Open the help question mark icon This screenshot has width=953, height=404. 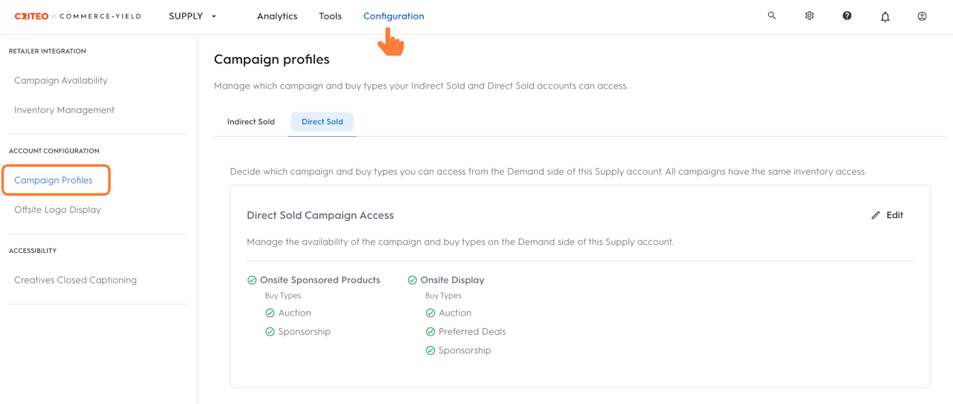point(847,16)
